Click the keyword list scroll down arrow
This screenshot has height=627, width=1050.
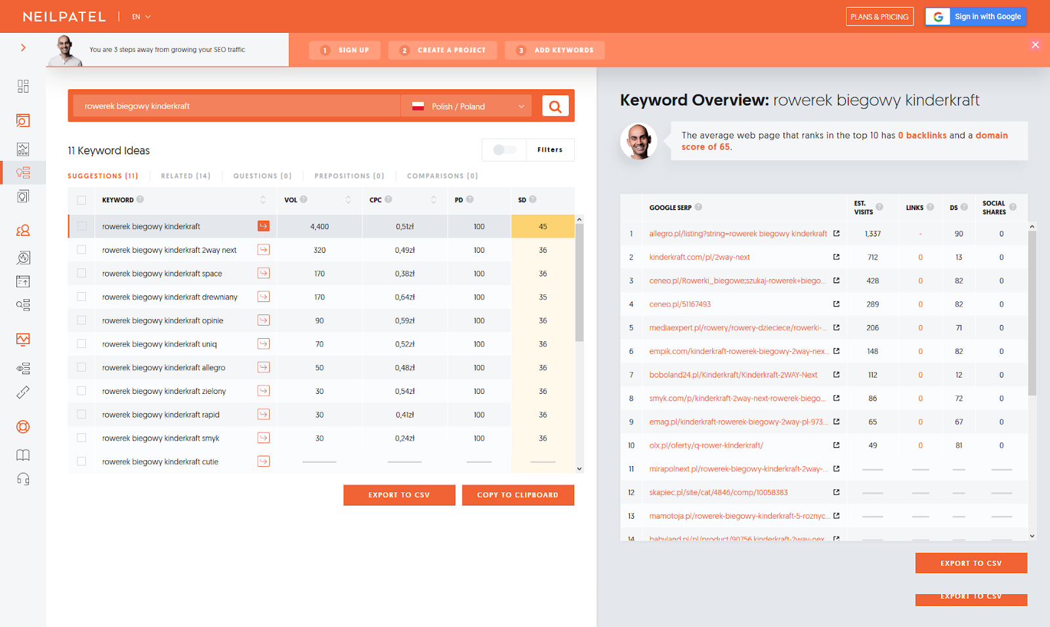(x=579, y=469)
